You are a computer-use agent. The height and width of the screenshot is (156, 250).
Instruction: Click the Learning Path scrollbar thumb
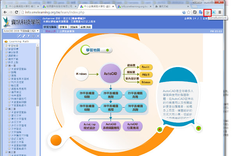tap(37, 76)
